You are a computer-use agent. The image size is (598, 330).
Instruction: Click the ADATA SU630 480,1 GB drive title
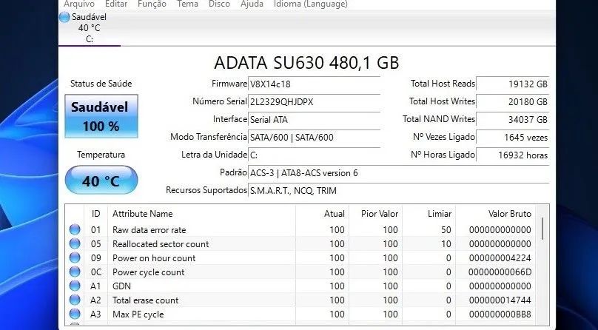pyautogui.click(x=306, y=63)
